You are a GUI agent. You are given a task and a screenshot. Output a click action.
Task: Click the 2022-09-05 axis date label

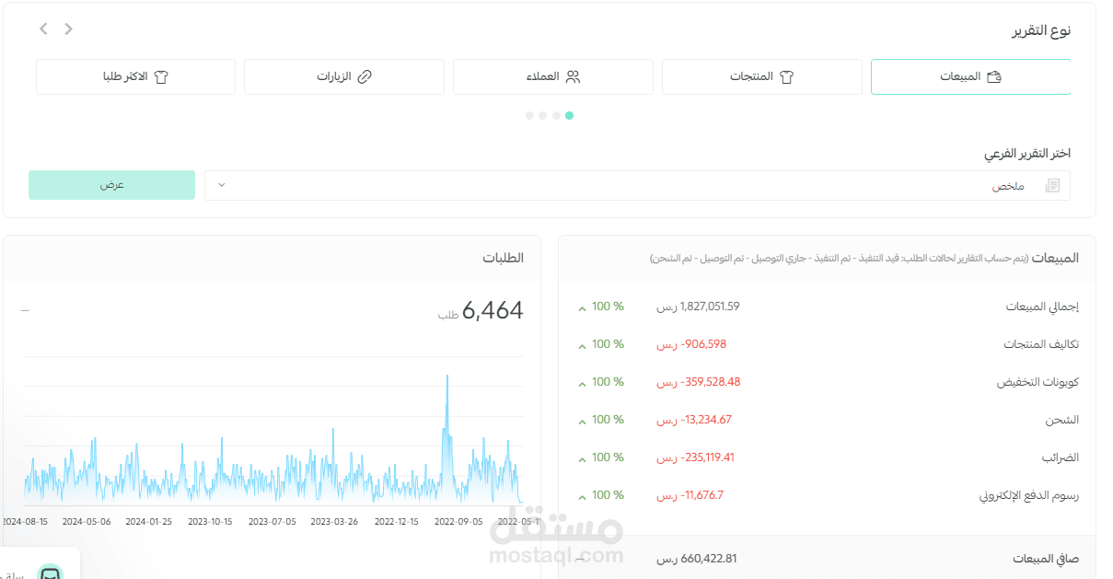[458, 521]
